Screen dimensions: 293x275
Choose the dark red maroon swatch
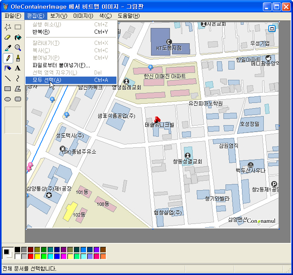(x=30, y=249)
